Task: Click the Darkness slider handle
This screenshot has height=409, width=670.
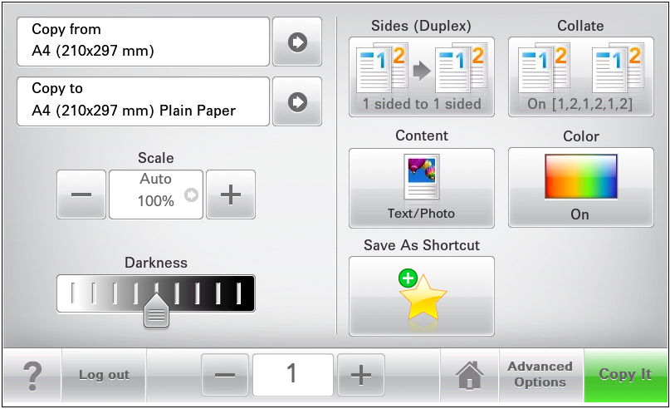Action: point(156,313)
